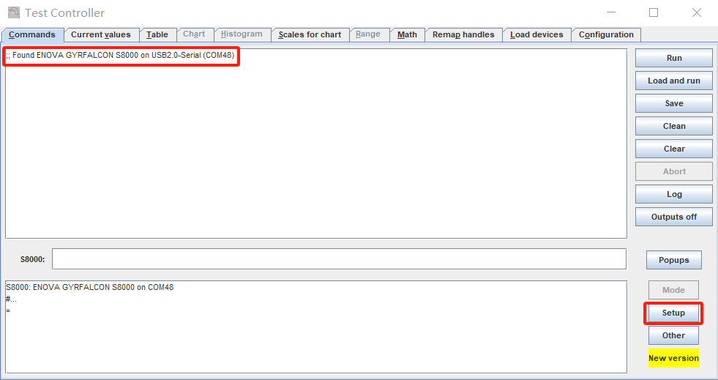Viewport: 718px width, 380px height.
Task: Turn all outputs off
Action: (673, 217)
